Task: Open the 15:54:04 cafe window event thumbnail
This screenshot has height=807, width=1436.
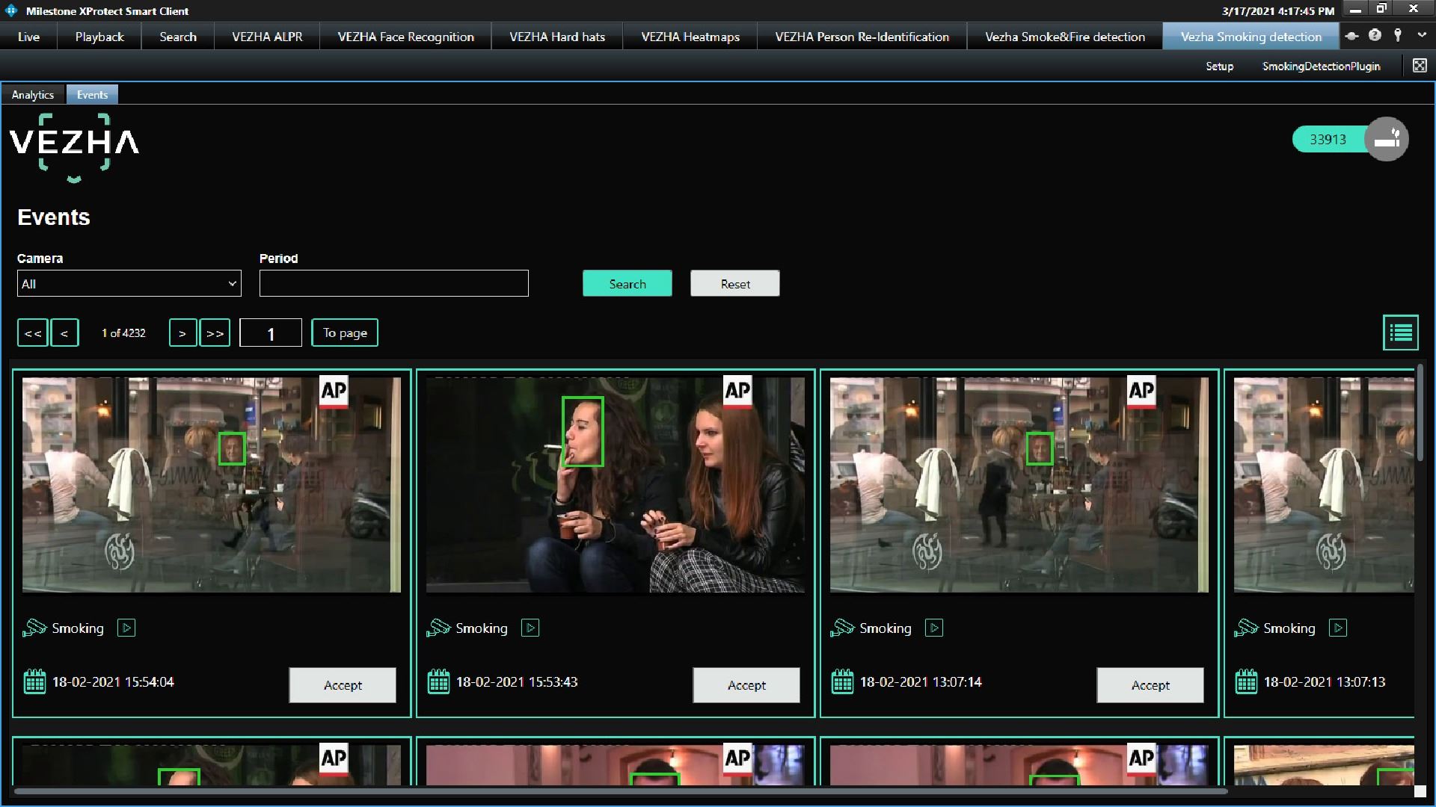Action: 212,485
